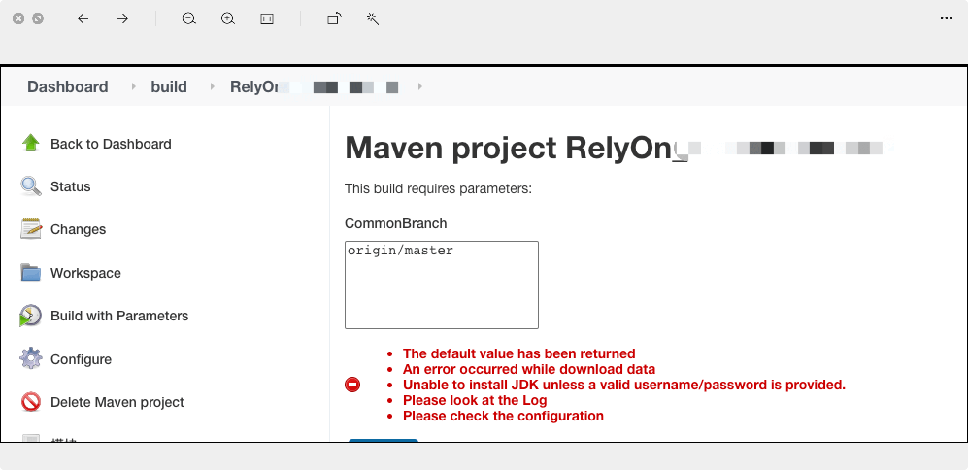Image resolution: width=968 pixels, height=470 pixels.
Task: Go to build breadcrumb
Action: 169,86
